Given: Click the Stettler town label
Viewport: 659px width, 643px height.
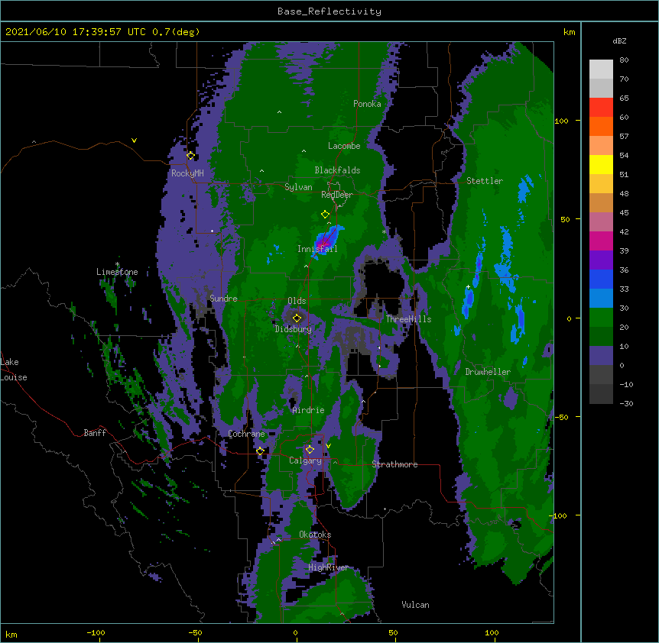Looking at the screenshot, I should [485, 181].
